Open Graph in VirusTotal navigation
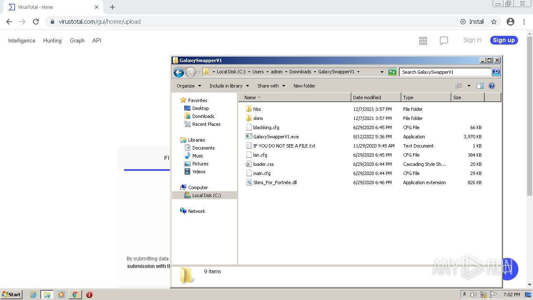This screenshot has width=533, height=300. coord(77,40)
